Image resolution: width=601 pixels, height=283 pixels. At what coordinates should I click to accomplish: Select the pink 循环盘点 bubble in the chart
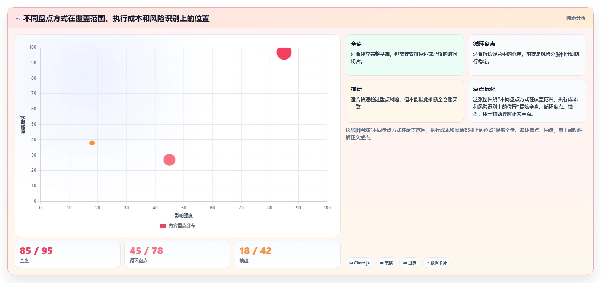point(169,160)
